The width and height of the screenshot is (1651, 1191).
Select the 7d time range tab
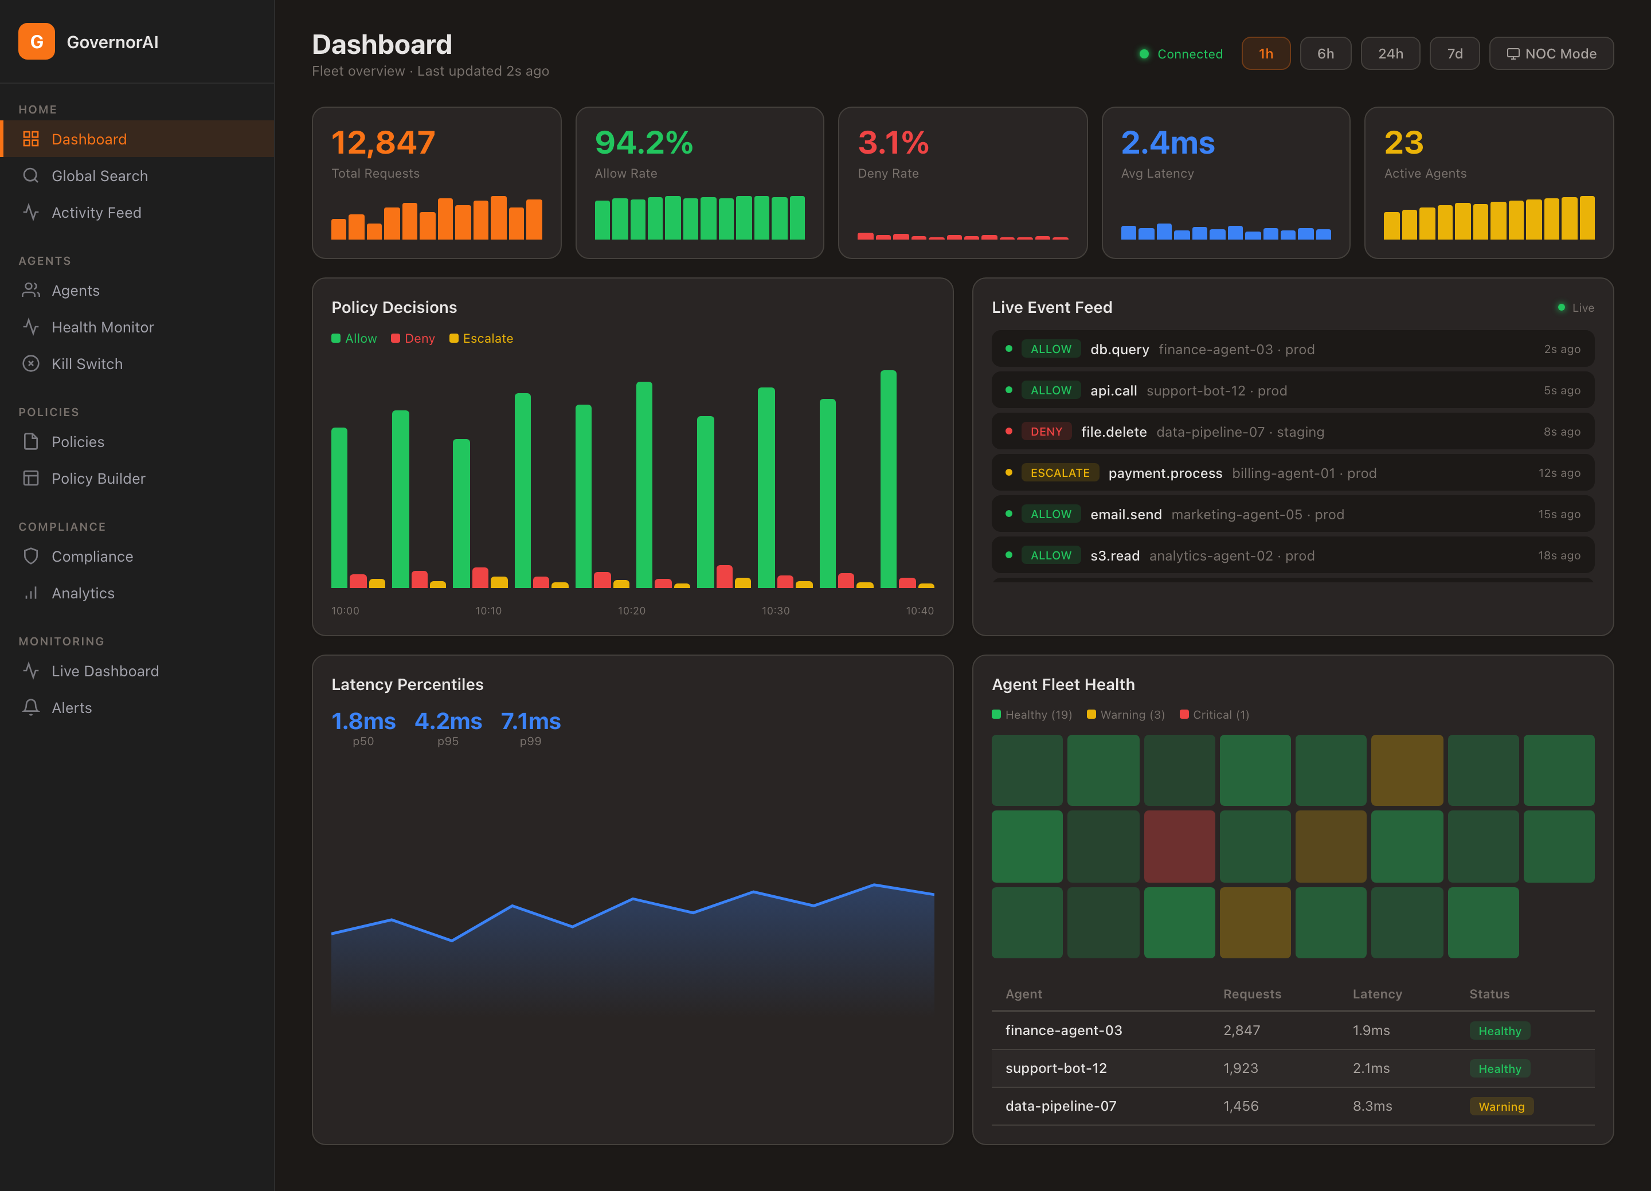point(1454,53)
